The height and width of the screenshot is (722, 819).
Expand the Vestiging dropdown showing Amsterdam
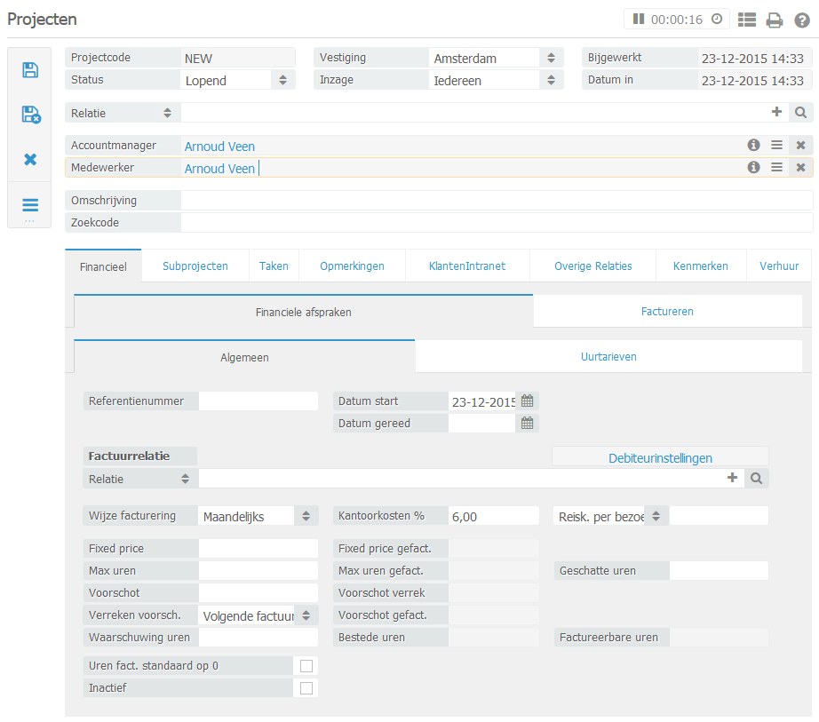(551, 58)
